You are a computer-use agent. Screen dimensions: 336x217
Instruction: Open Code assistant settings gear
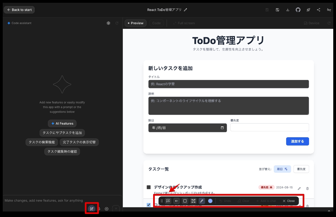108,23
